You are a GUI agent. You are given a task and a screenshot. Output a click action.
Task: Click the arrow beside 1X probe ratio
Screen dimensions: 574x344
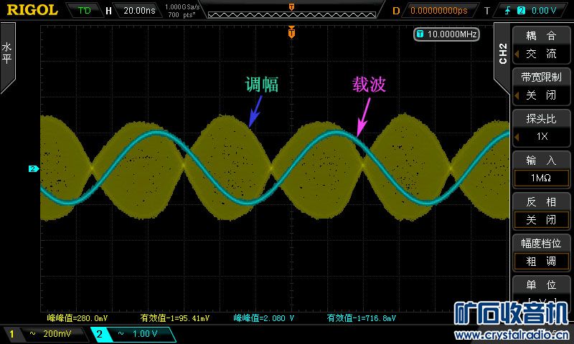pyautogui.click(x=517, y=137)
